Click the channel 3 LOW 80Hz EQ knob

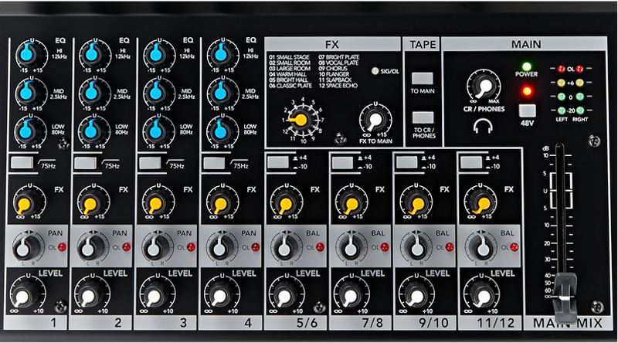[155, 127]
